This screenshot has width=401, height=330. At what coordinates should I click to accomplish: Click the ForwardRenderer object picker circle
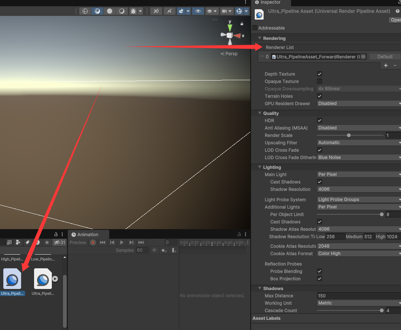[x=363, y=57]
